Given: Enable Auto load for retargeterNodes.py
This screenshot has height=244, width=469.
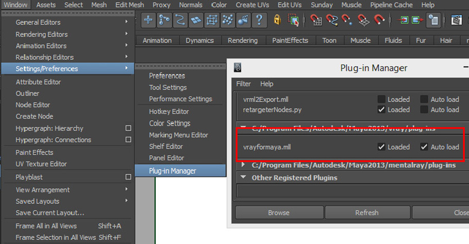Looking at the screenshot, I should (x=424, y=109).
